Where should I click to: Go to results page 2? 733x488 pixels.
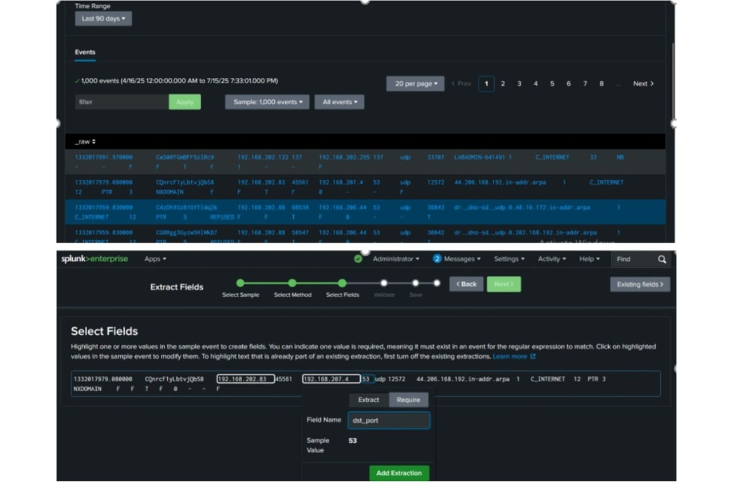pos(503,84)
